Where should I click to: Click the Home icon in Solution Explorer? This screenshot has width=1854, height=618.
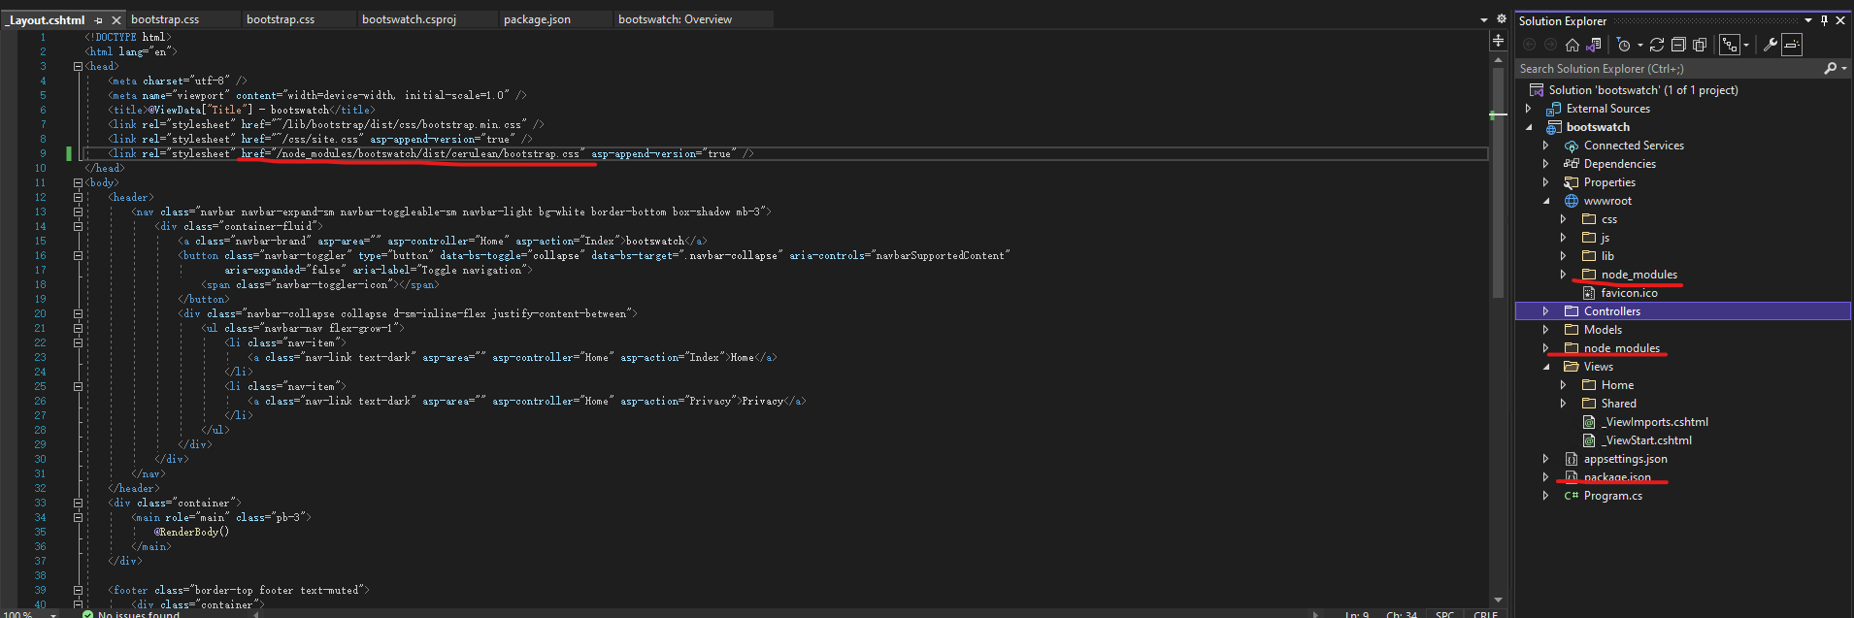pyautogui.click(x=1573, y=45)
